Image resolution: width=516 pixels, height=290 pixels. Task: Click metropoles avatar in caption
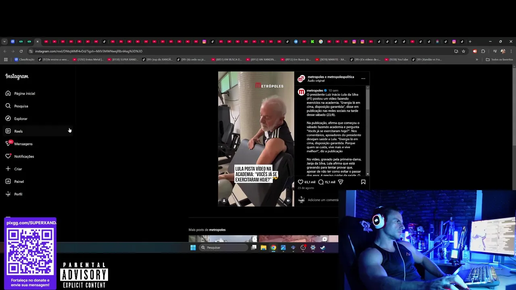pyautogui.click(x=301, y=92)
